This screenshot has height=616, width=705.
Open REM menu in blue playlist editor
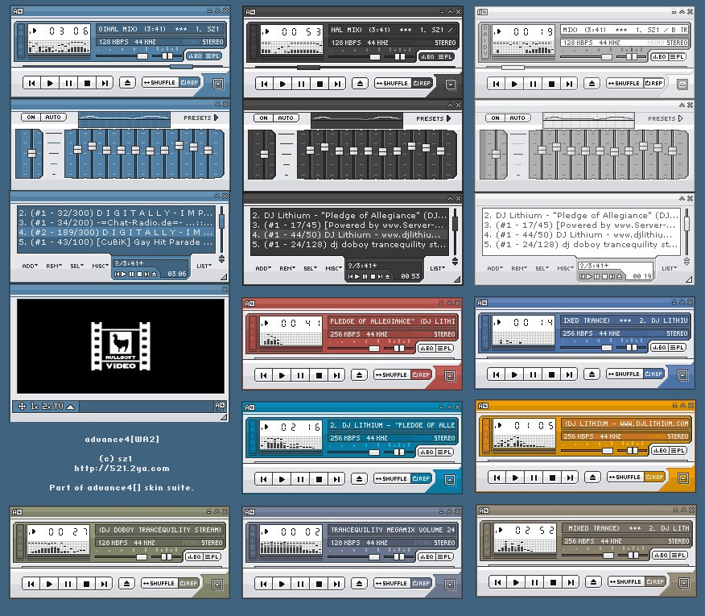(x=54, y=267)
